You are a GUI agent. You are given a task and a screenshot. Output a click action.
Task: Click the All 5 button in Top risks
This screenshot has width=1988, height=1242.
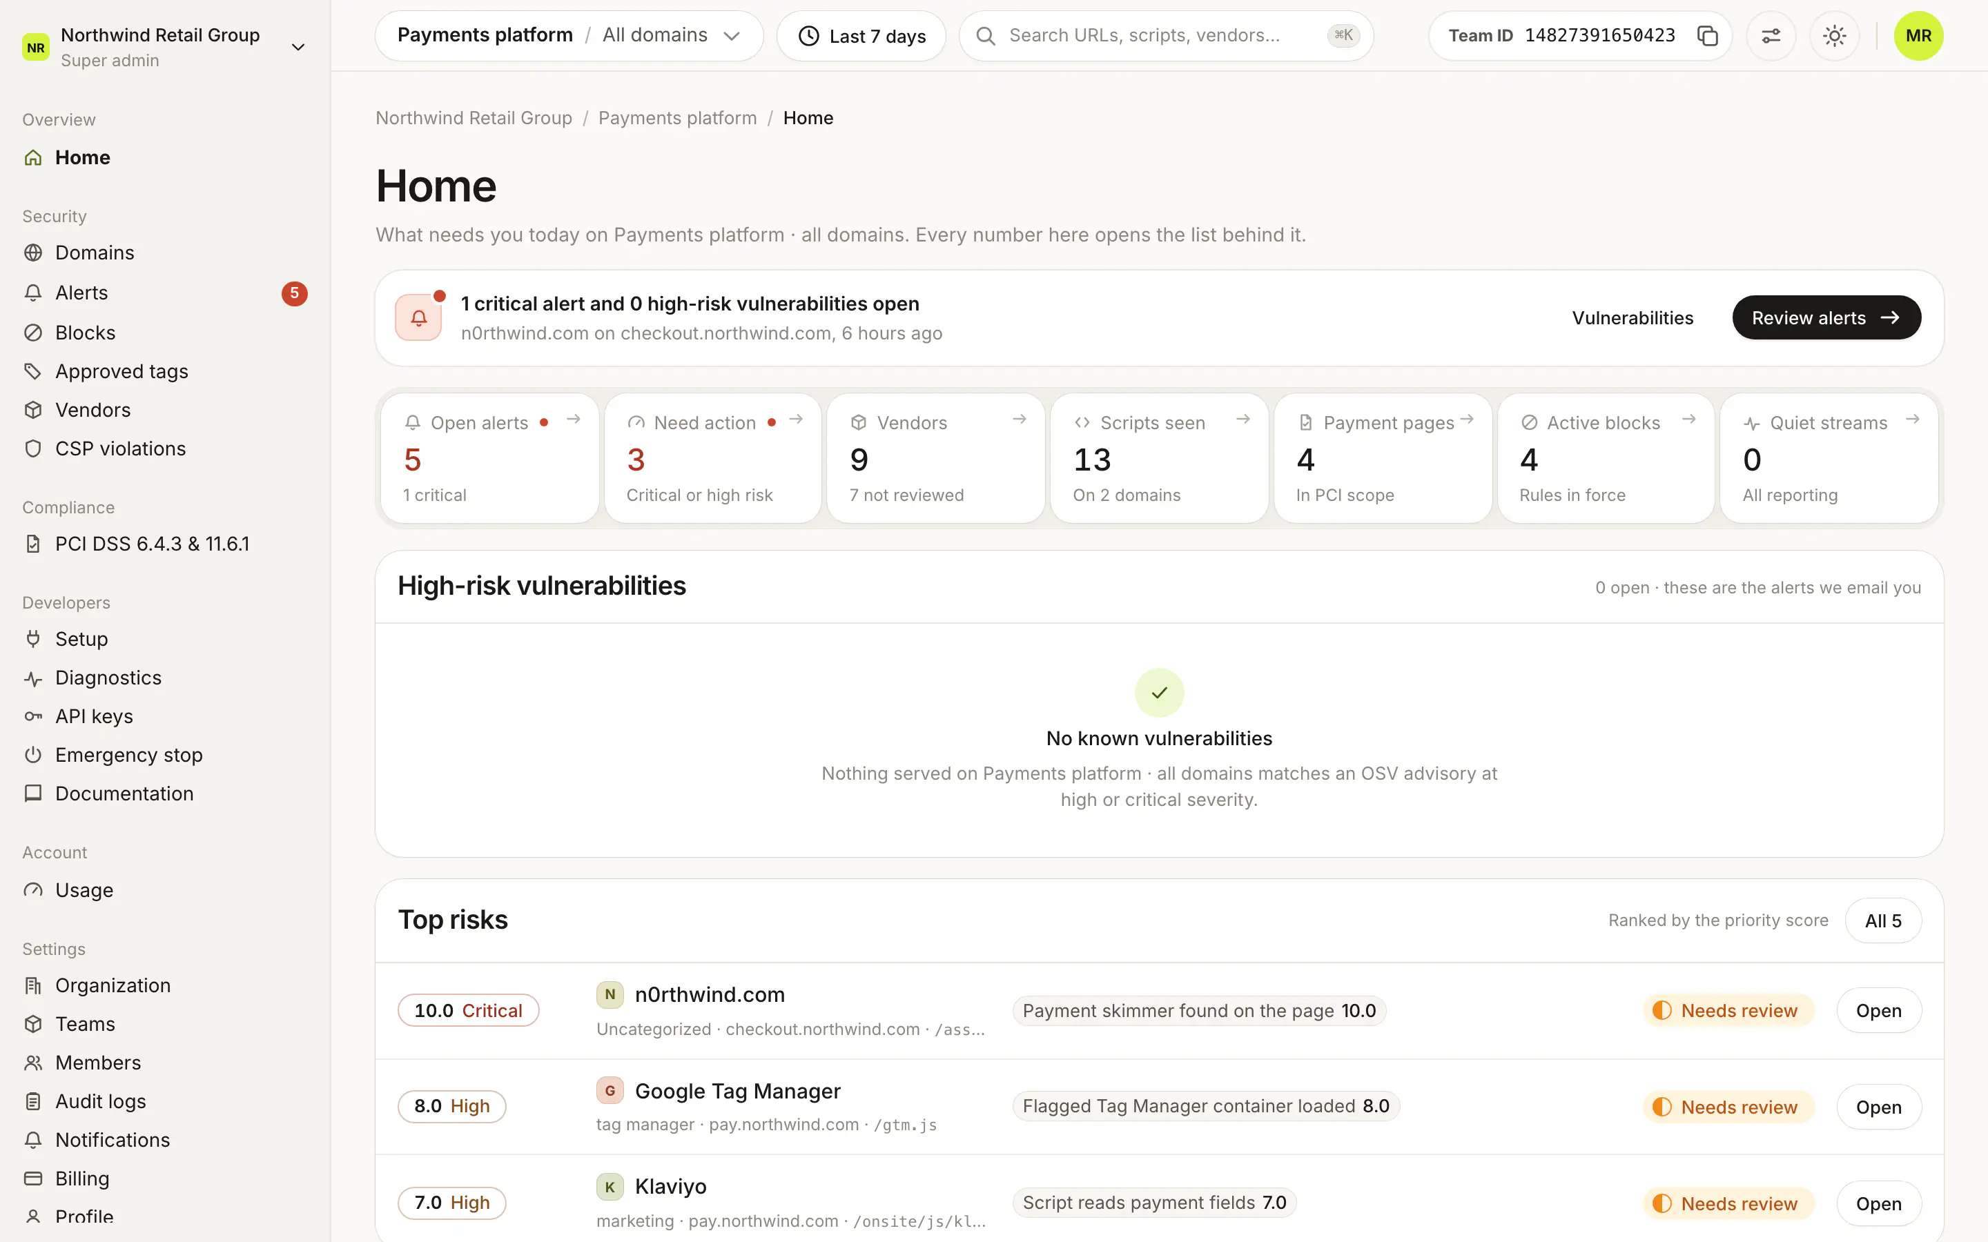(x=1883, y=921)
